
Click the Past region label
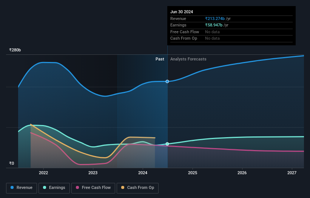coord(160,59)
